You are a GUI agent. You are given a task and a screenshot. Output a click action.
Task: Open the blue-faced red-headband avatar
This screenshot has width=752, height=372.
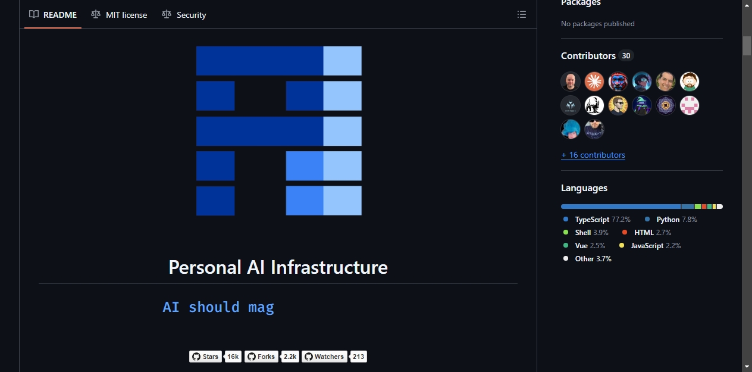coord(618,82)
